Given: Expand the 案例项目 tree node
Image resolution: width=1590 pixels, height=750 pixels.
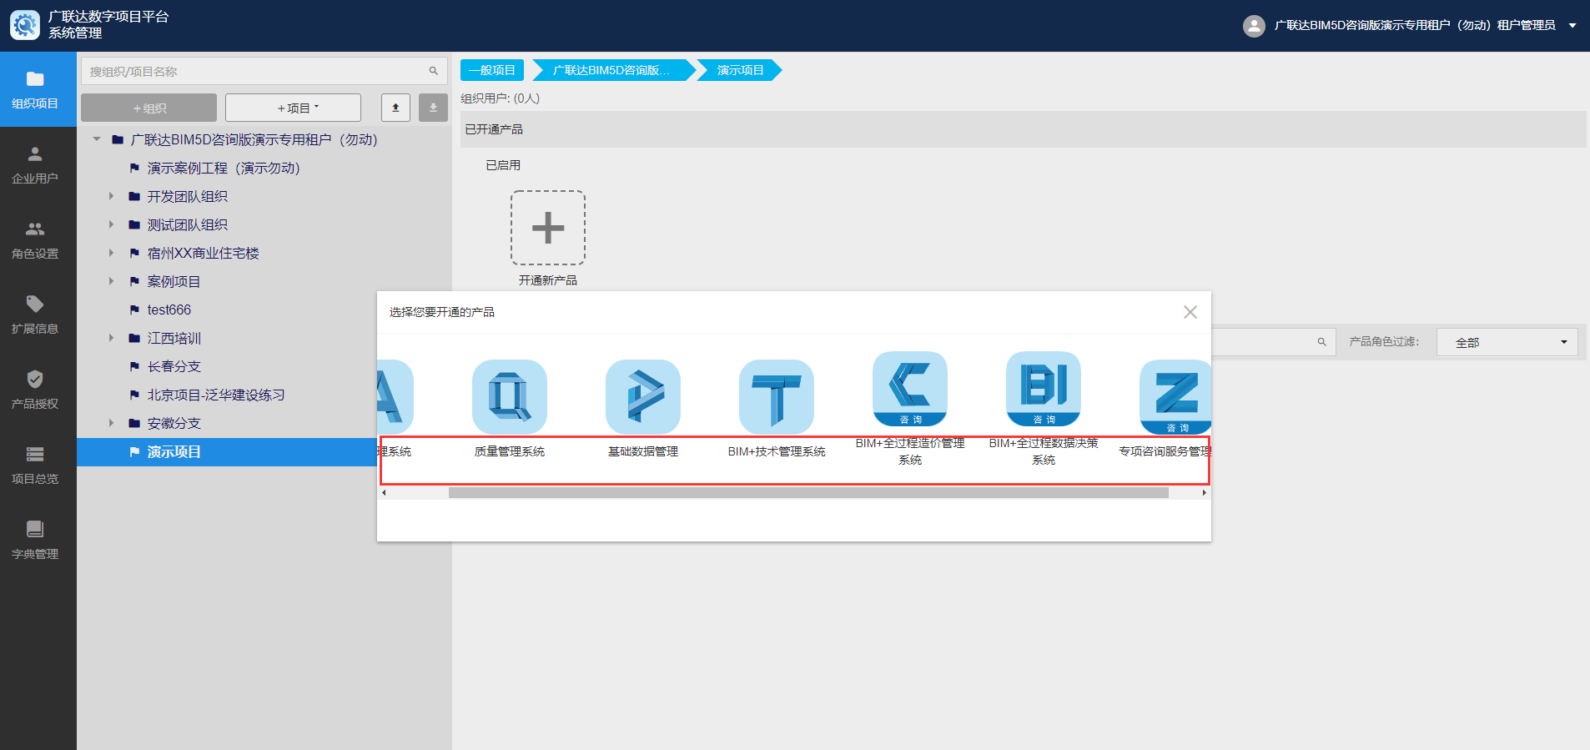Looking at the screenshot, I should 111,281.
